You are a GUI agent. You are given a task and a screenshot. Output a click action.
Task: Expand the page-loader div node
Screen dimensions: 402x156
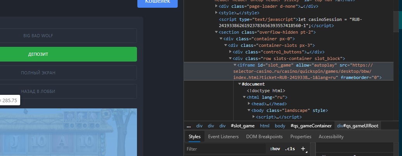point(217,6)
